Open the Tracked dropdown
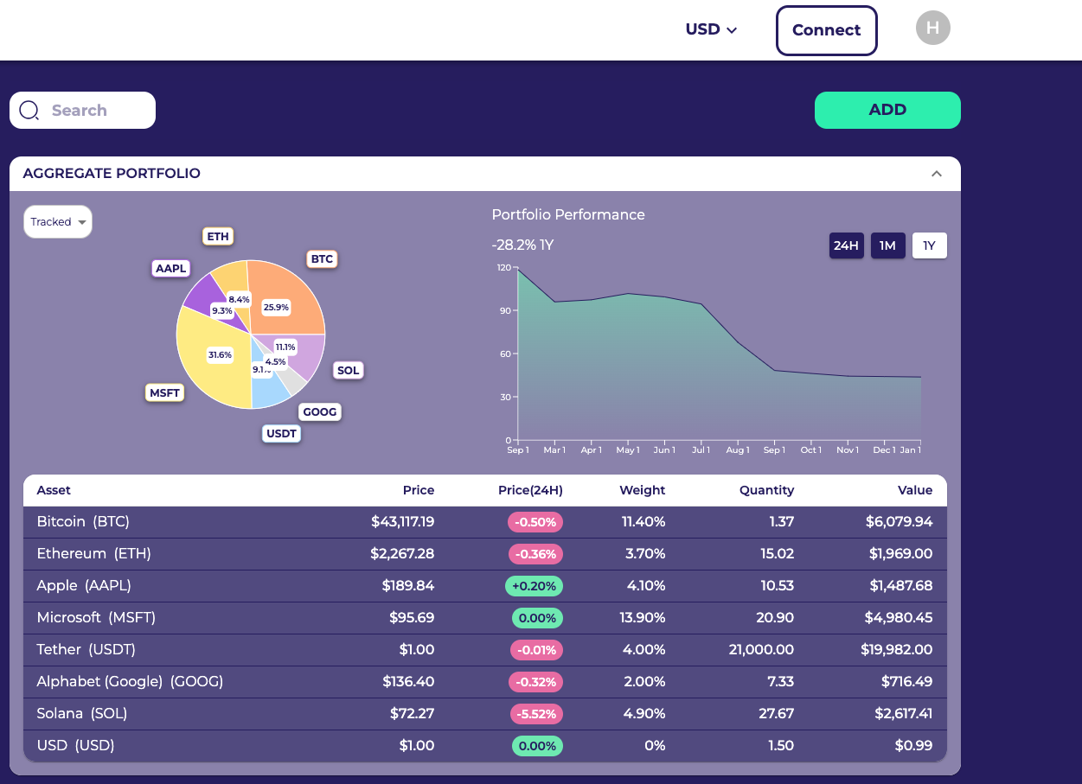The width and height of the screenshot is (1082, 784). click(x=58, y=222)
